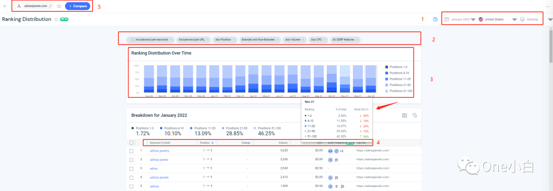The height and width of the screenshot is (191, 553).
Task: Open the blue help question mark icon
Action: tap(435, 19)
